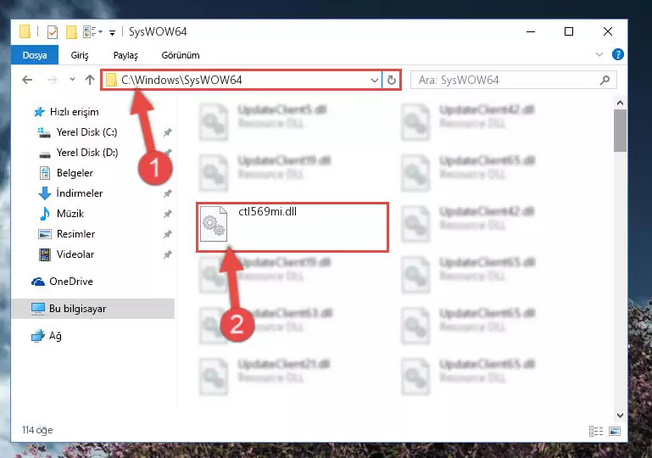652x458 pixels.
Task: Go up one folder level arrow
Action: coord(89,80)
